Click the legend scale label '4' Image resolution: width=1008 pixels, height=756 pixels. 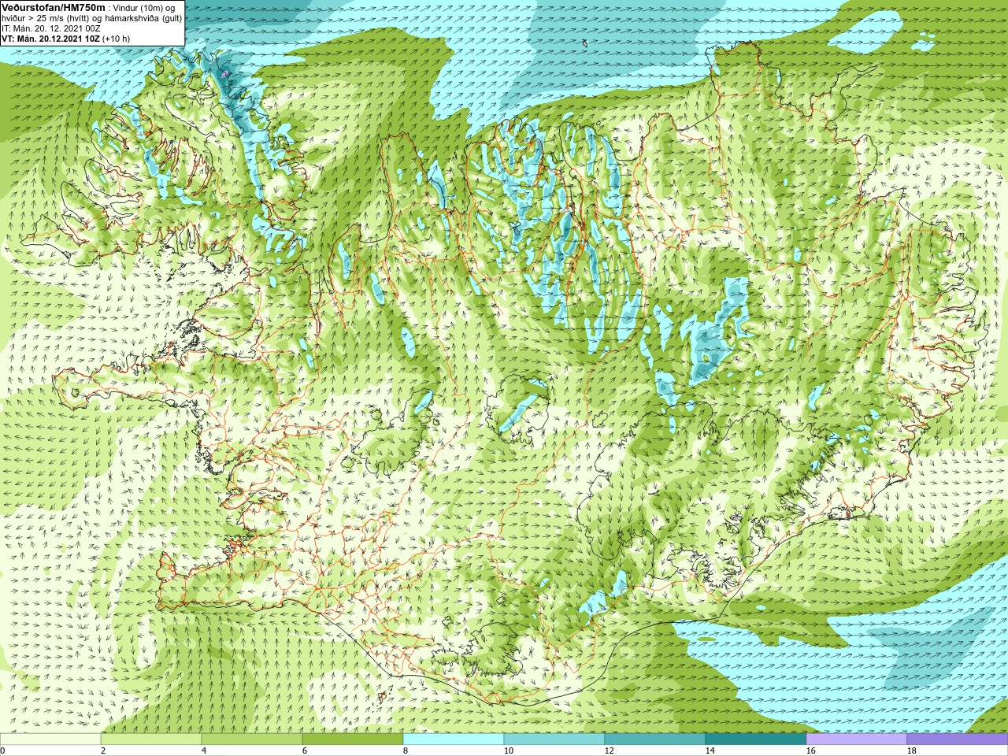(x=204, y=750)
